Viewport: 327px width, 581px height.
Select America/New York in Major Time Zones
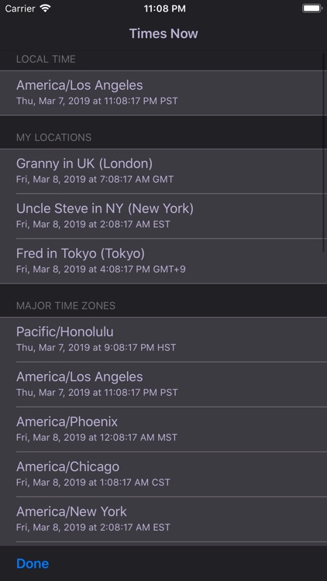click(x=163, y=519)
